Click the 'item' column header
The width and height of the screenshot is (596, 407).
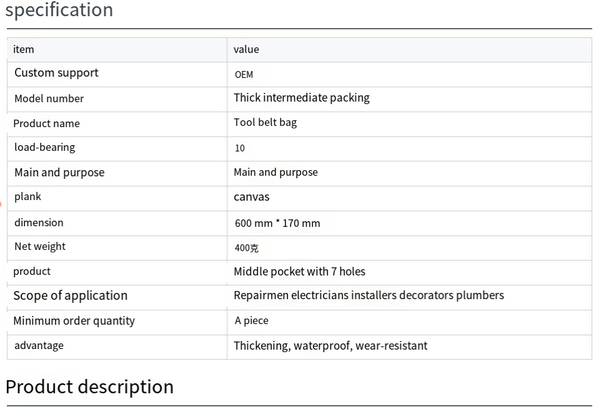[x=24, y=49]
